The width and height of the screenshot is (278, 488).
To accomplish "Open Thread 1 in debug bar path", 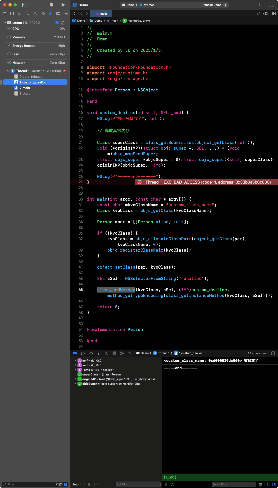I will [161, 353].
